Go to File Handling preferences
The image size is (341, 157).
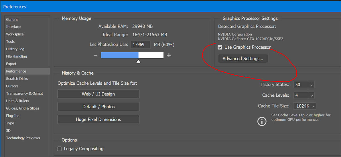pyautogui.click(x=17, y=56)
